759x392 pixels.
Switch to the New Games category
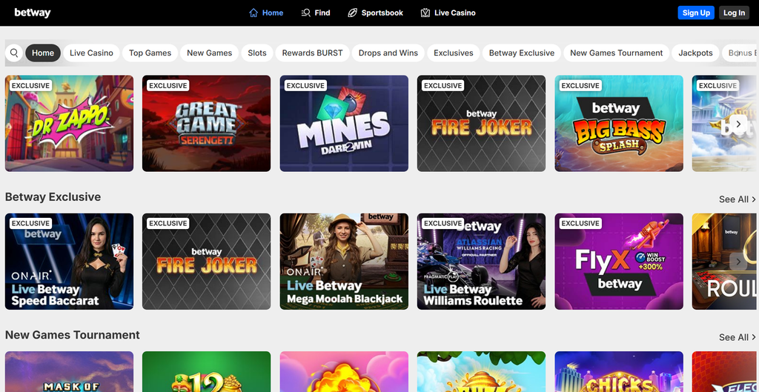point(209,53)
